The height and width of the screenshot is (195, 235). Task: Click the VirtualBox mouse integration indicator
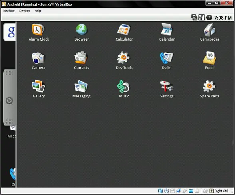205,191
